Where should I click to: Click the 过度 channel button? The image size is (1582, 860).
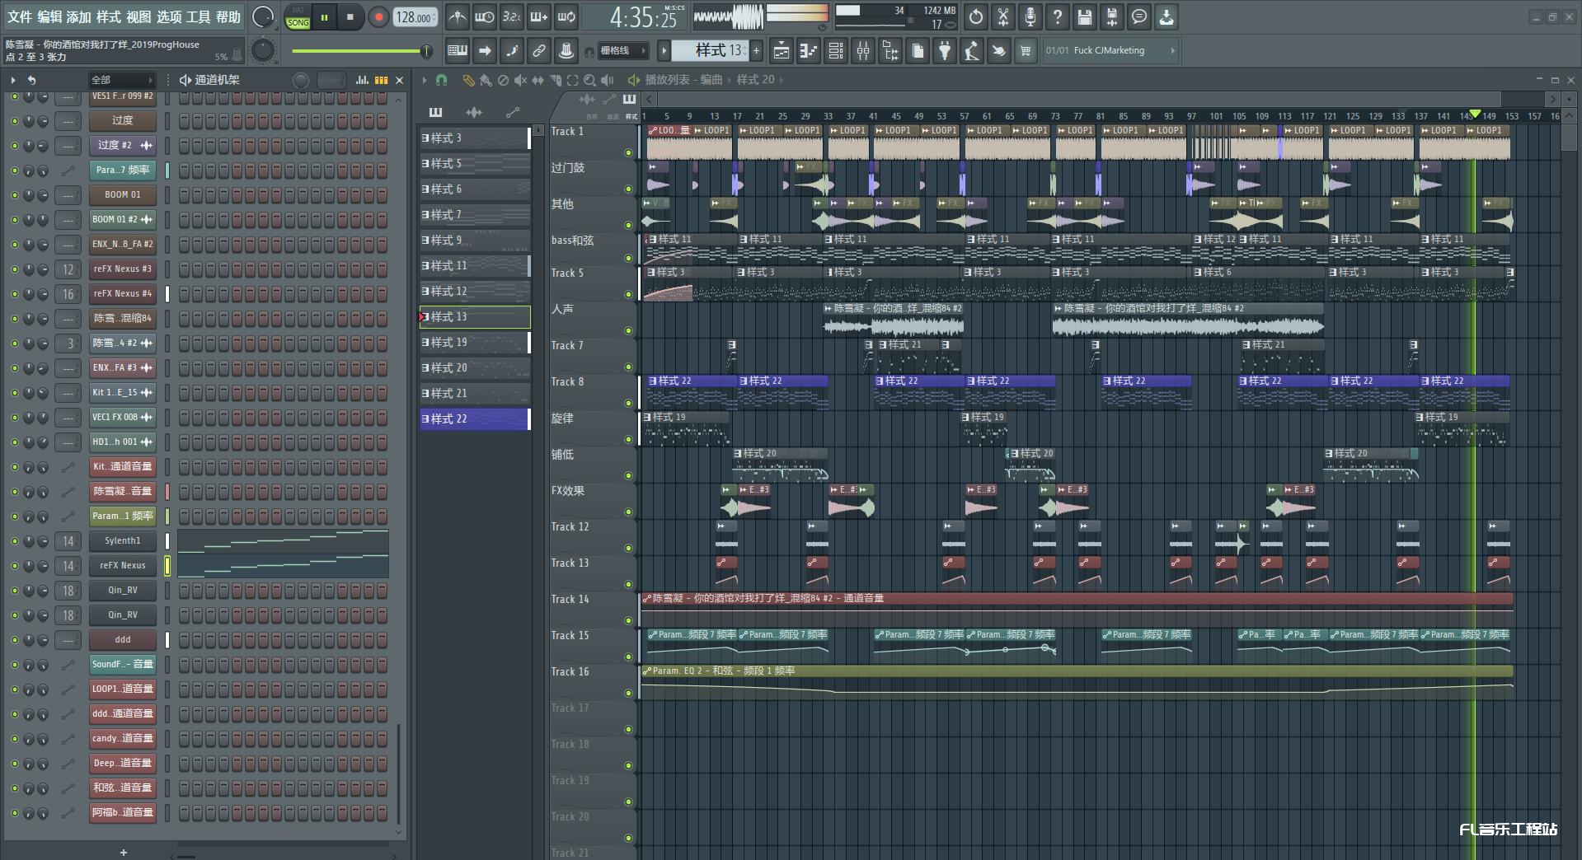pyautogui.click(x=122, y=120)
